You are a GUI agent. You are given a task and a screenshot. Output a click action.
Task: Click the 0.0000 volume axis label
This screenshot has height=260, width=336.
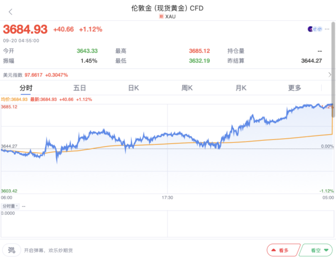click(x=8, y=213)
